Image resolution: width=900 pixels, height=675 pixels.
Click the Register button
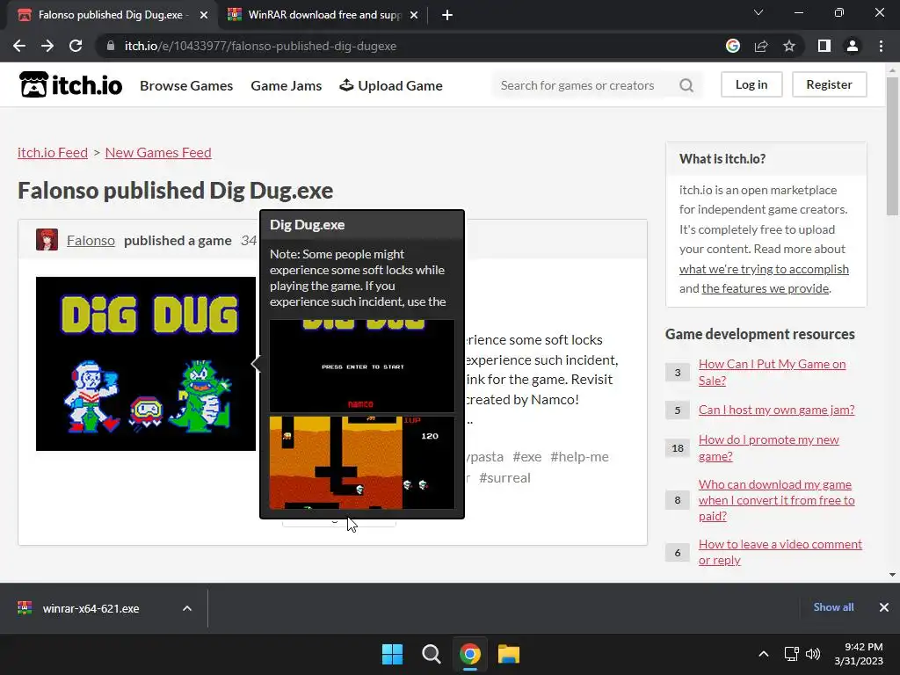(x=829, y=84)
